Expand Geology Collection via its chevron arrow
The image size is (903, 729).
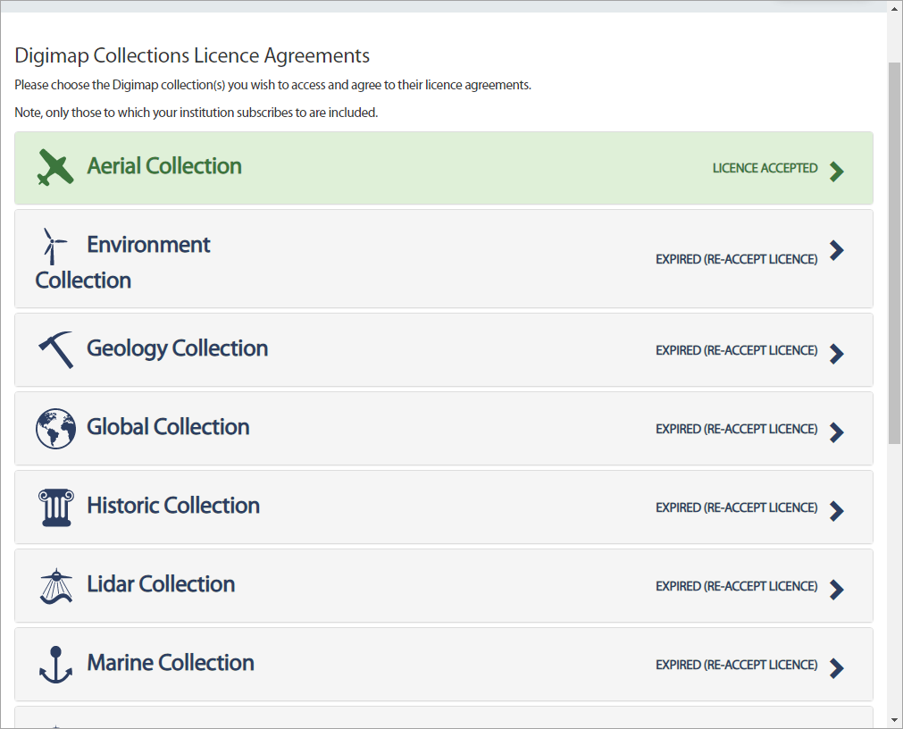pos(837,354)
